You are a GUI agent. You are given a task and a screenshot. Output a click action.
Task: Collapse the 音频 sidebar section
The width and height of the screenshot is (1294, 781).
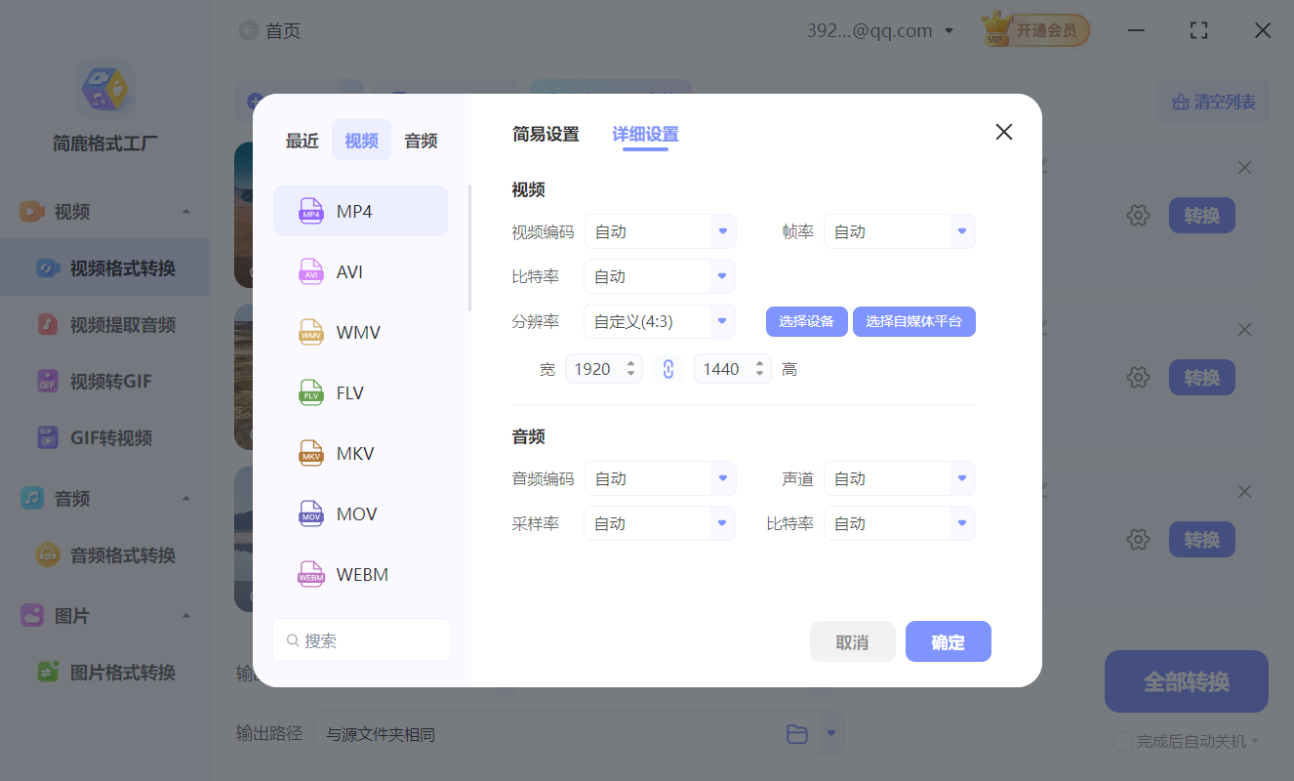click(186, 498)
